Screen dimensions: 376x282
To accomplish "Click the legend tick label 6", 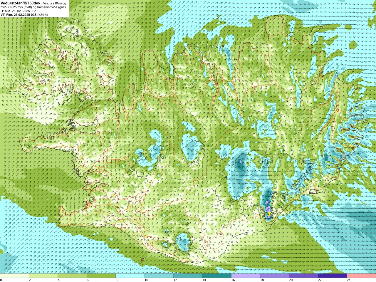I will pyautogui.click(x=87, y=280).
